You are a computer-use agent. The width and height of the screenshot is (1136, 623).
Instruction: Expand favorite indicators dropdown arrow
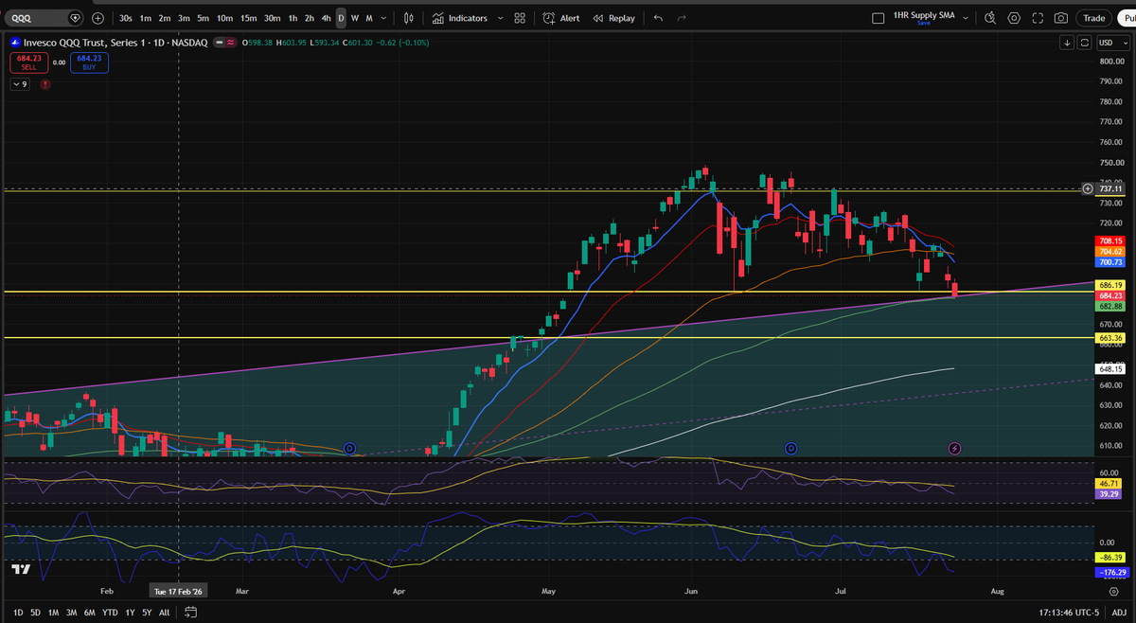500,18
